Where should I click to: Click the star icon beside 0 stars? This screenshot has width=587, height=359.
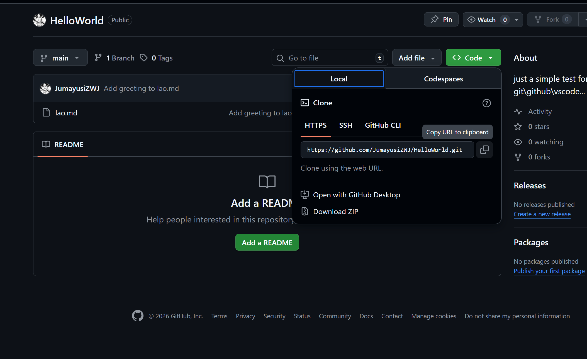point(518,127)
